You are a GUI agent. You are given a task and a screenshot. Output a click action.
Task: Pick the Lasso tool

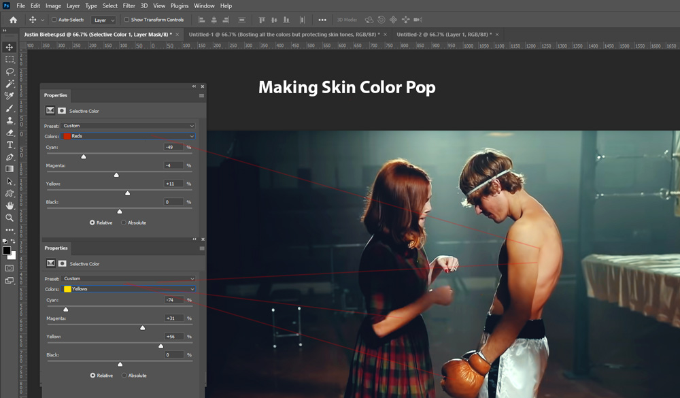(x=10, y=71)
